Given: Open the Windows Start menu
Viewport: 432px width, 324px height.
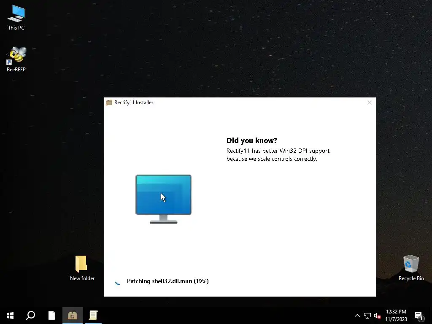Looking at the screenshot, I should coord(10,316).
